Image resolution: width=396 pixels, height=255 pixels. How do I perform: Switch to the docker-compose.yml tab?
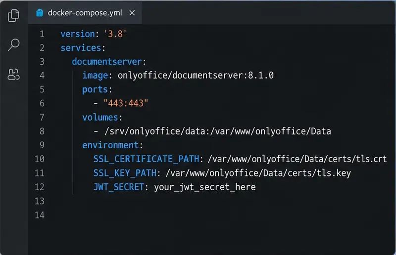coord(85,13)
